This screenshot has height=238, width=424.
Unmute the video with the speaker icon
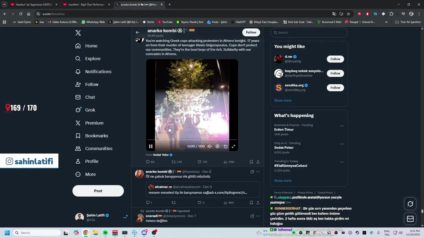click(x=209, y=146)
